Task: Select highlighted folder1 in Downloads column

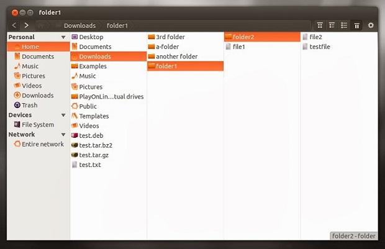Action: pos(186,66)
